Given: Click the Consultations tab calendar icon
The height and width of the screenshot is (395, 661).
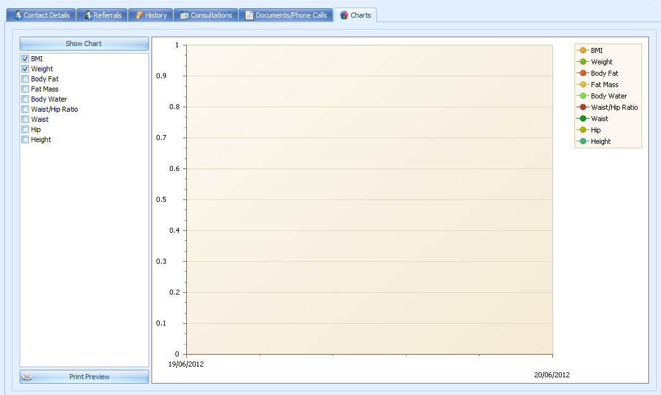Looking at the screenshot, I should 184,15.
